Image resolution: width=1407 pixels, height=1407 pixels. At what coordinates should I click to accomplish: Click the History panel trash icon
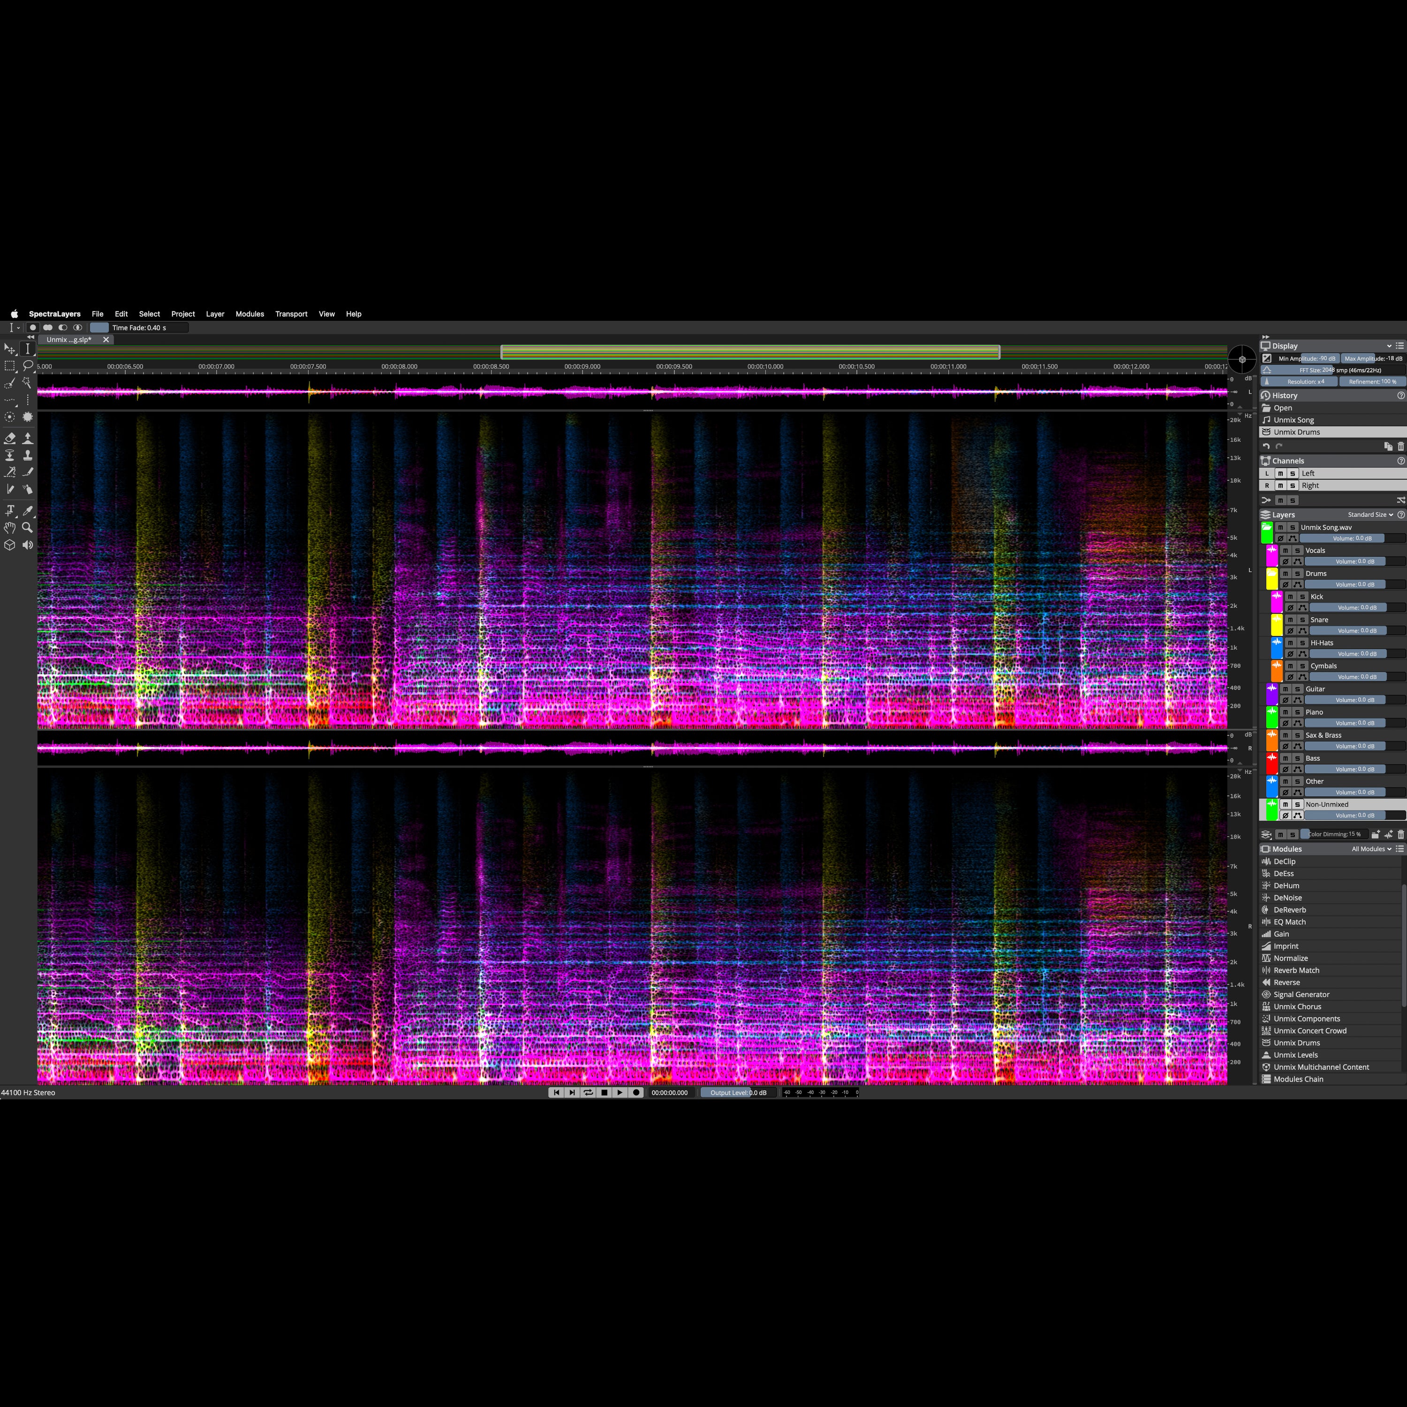[x=1400, y=446]
